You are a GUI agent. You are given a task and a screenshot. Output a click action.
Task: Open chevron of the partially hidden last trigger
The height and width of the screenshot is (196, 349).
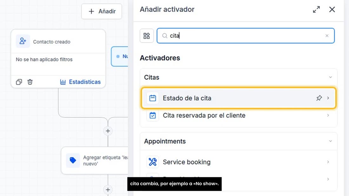pos(328,179)
